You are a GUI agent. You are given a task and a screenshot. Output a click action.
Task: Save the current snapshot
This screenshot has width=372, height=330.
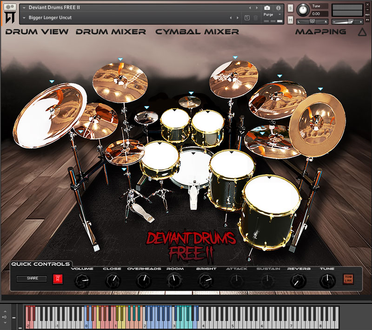click(x=247, y=18)
